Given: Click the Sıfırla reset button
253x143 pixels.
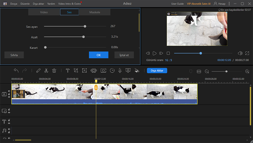Looking at the screenshot, I should point(14,55).
